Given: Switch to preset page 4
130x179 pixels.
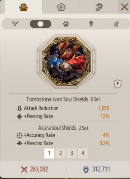Looking at the screenshot, I should (83, 153).
